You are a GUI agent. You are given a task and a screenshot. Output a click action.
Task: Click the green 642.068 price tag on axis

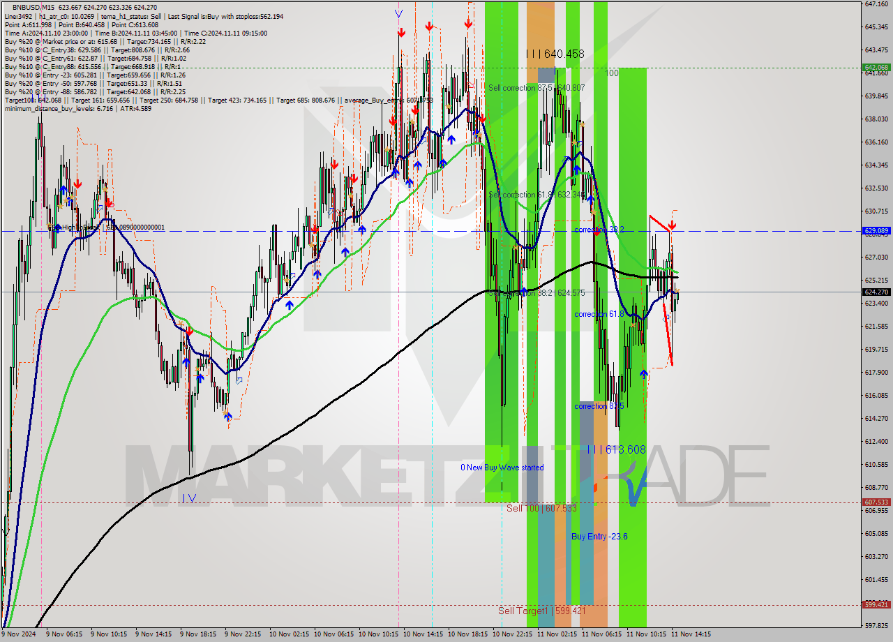pos(876,68)
